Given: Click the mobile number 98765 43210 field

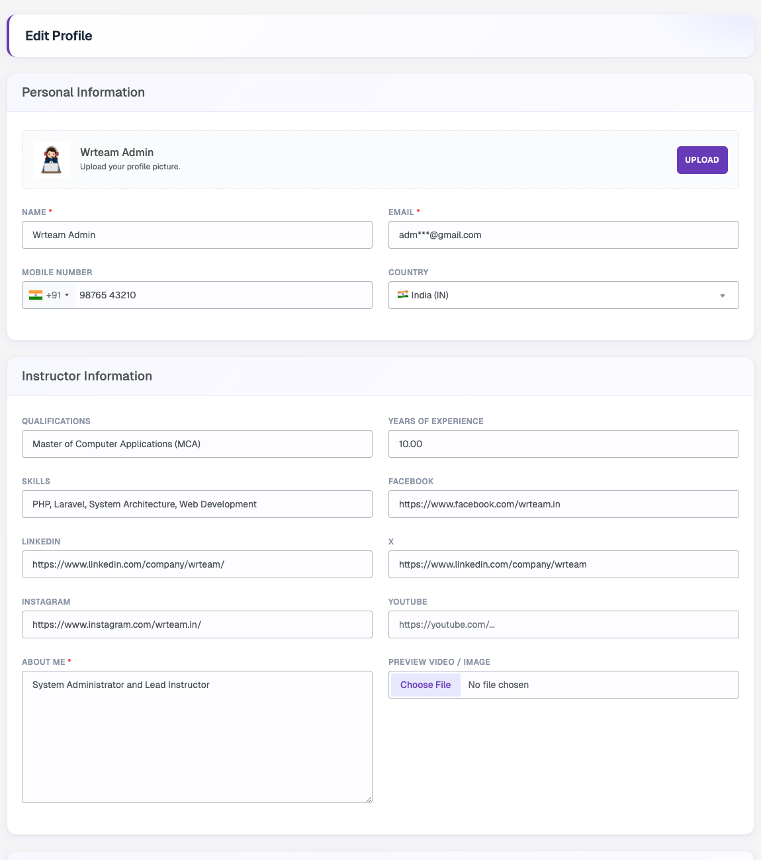Looking at the screenshot, I should click(x=224, y=295).
